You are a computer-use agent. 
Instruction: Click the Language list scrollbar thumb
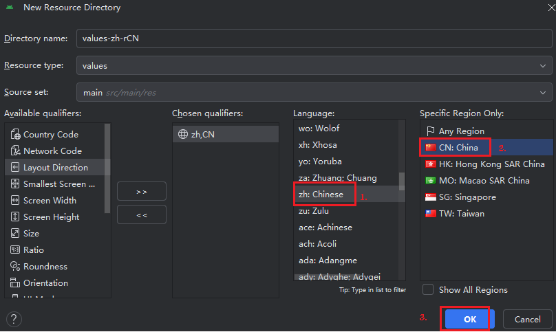402,181
